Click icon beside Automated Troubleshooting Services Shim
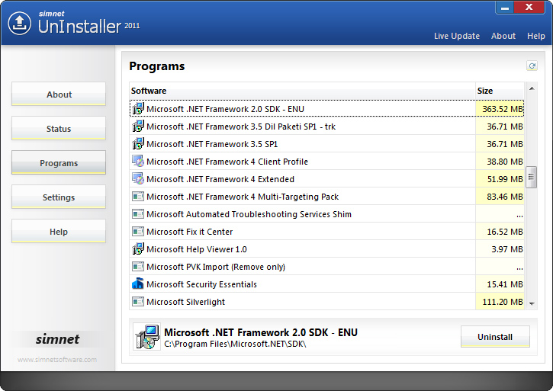Viewport: 553px width, 391px height. (x=138, y=214)
